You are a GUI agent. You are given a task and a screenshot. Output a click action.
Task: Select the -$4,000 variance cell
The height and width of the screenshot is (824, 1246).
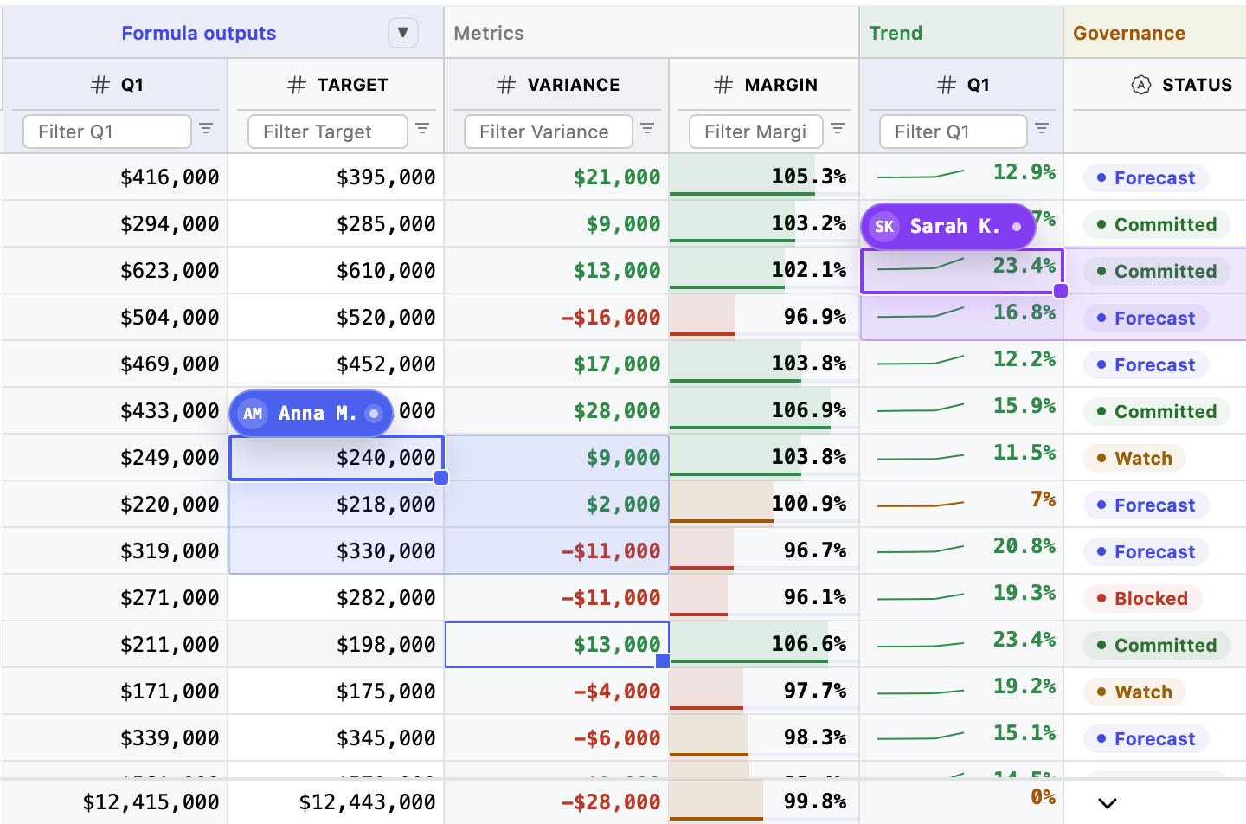557,692
